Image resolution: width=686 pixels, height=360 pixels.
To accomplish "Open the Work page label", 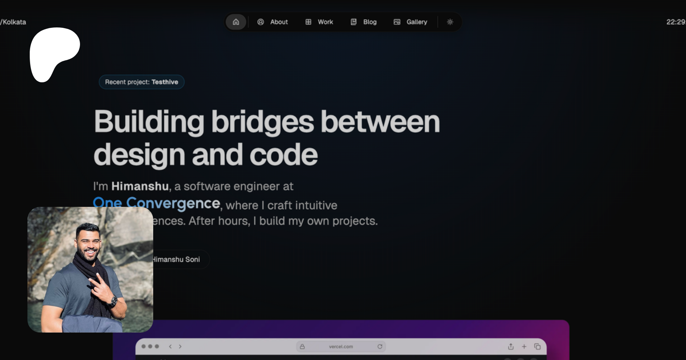I will (325, 22).
